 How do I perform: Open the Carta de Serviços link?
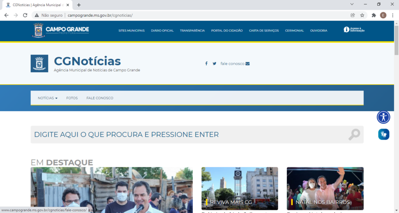tap(264, 30)
